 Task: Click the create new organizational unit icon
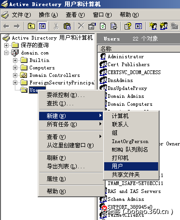pos(174,26)
